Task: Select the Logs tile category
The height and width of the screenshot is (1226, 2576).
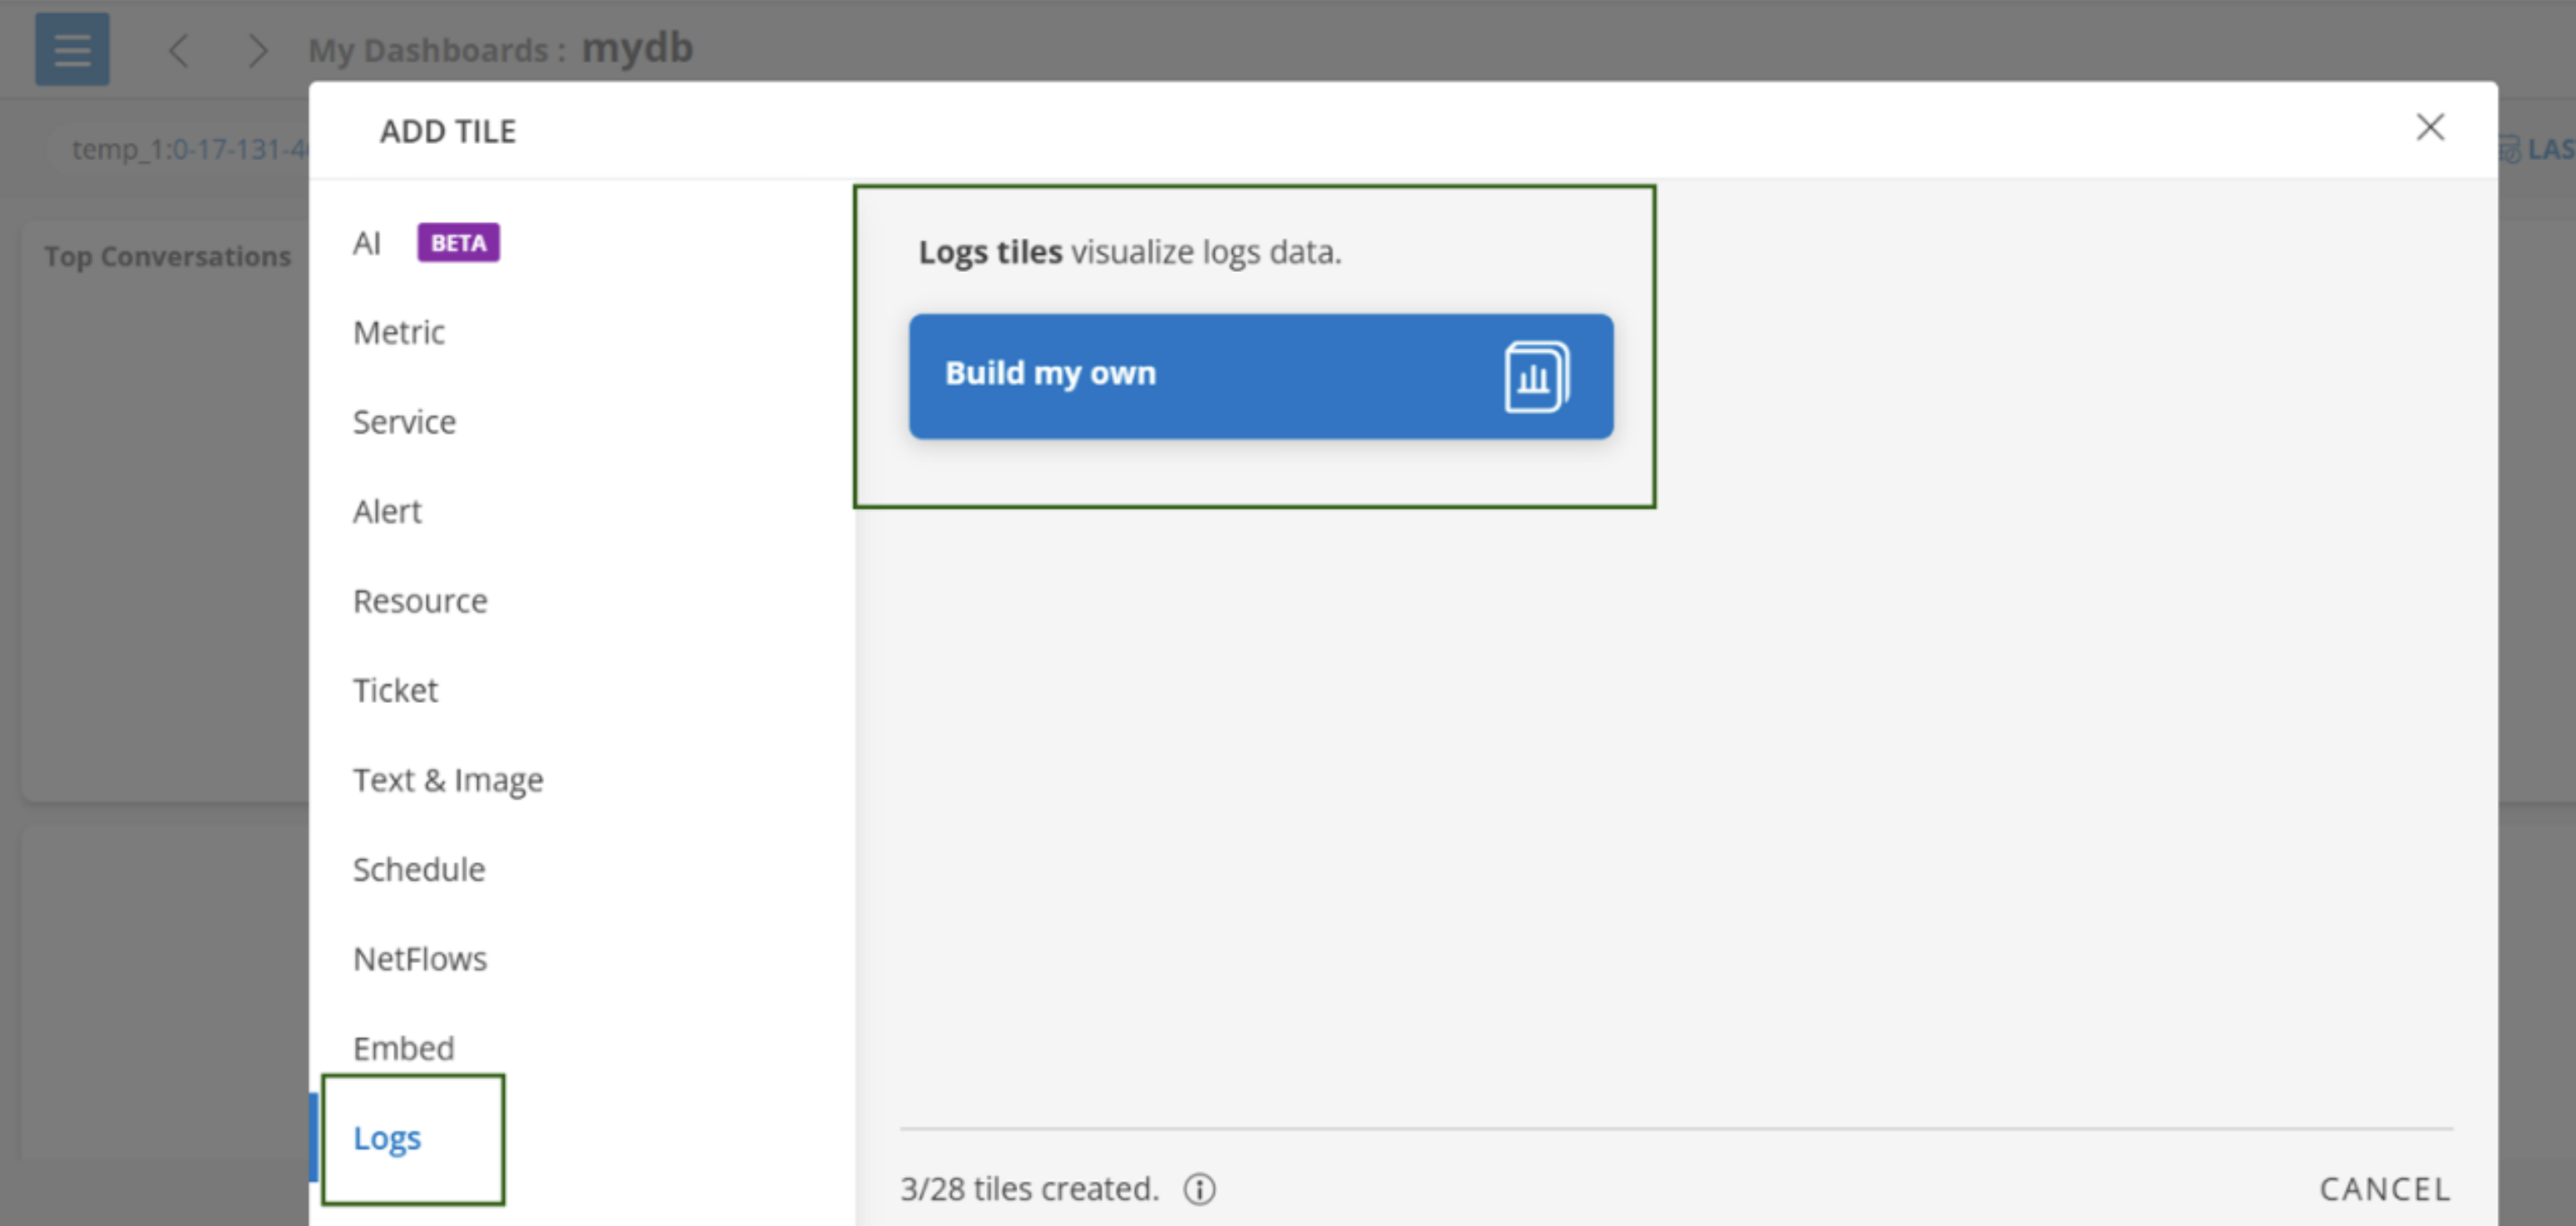Action: [387, 1138]
